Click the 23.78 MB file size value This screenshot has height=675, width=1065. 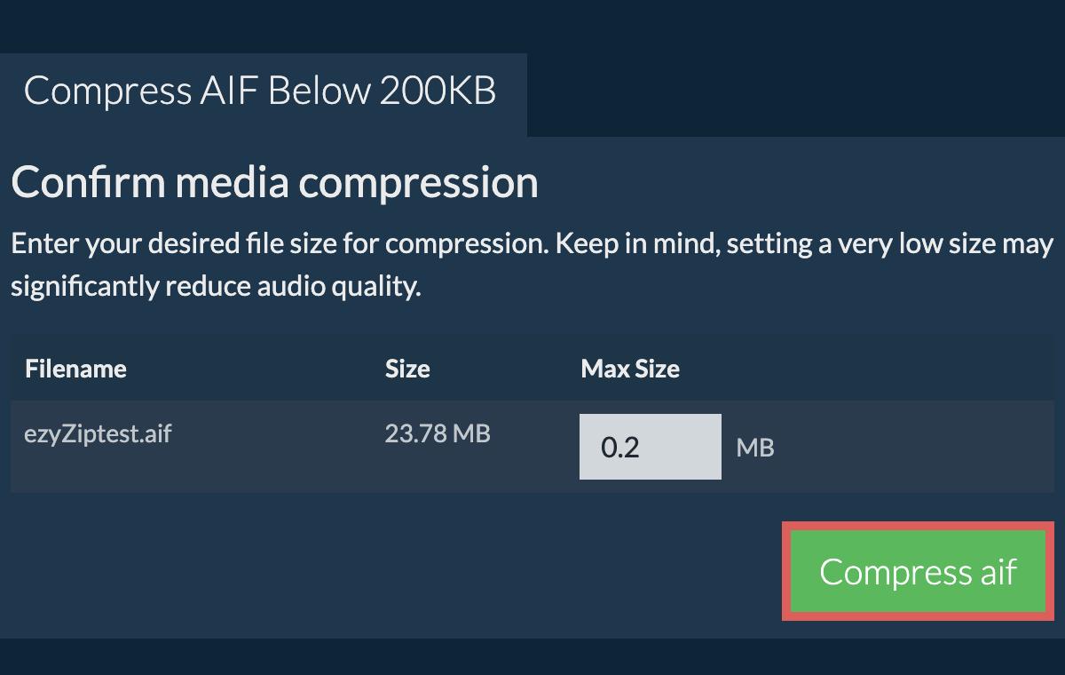click(x=438, y=434)
